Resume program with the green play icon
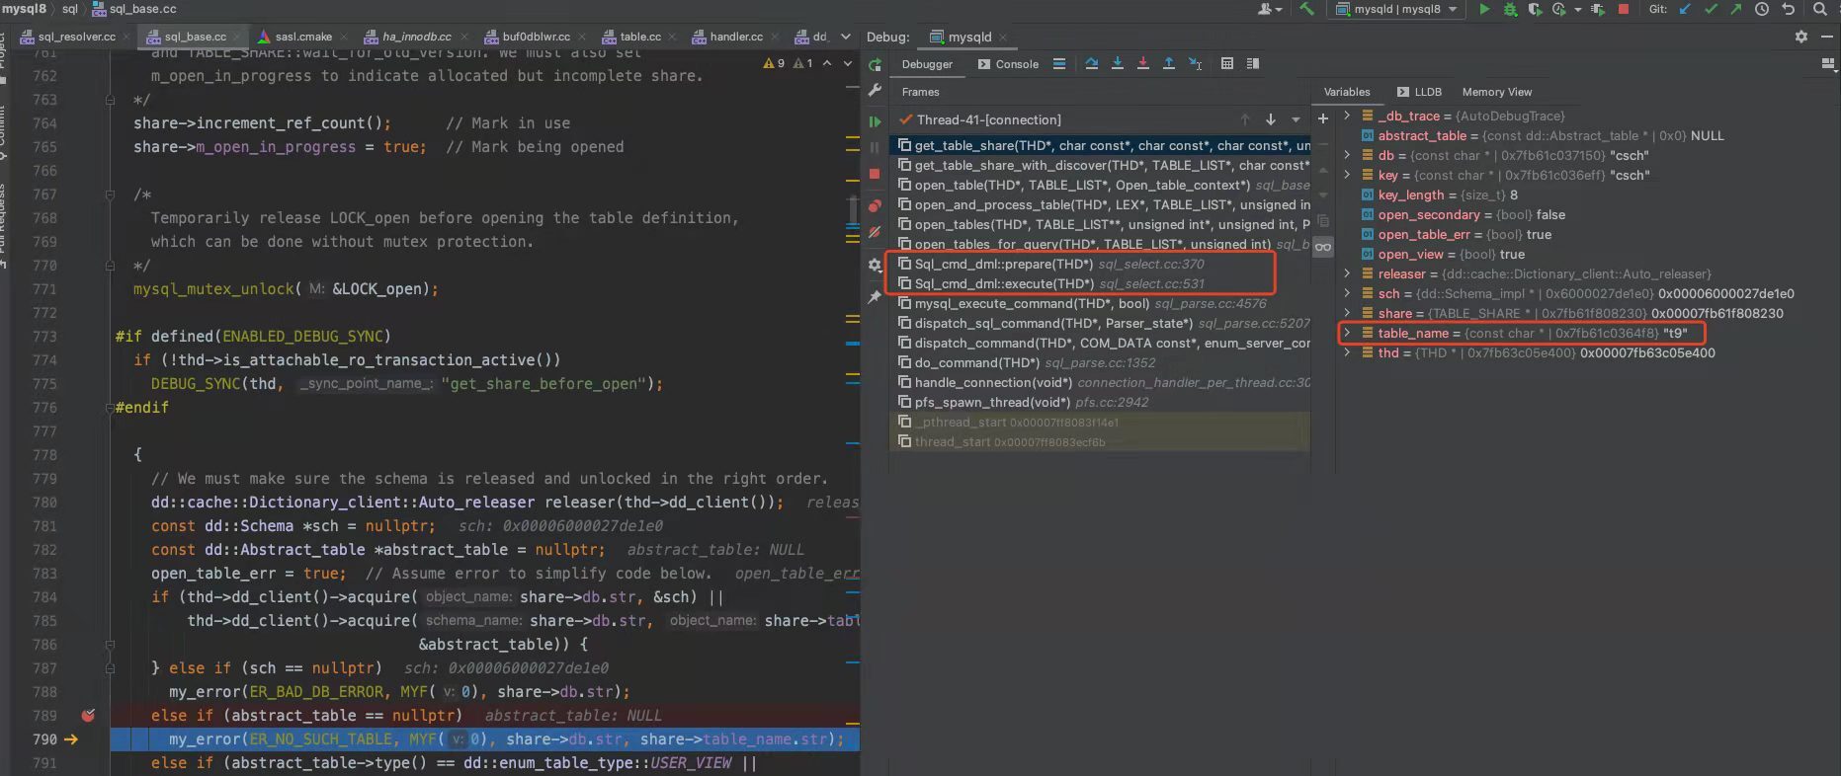Image resolution: width=1841 pixels, height=776 pixels. point(875,121)
